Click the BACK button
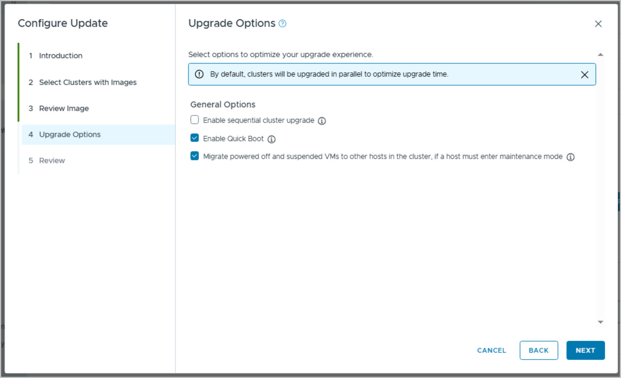The image size is (621, 378). (x=538, y=350)
